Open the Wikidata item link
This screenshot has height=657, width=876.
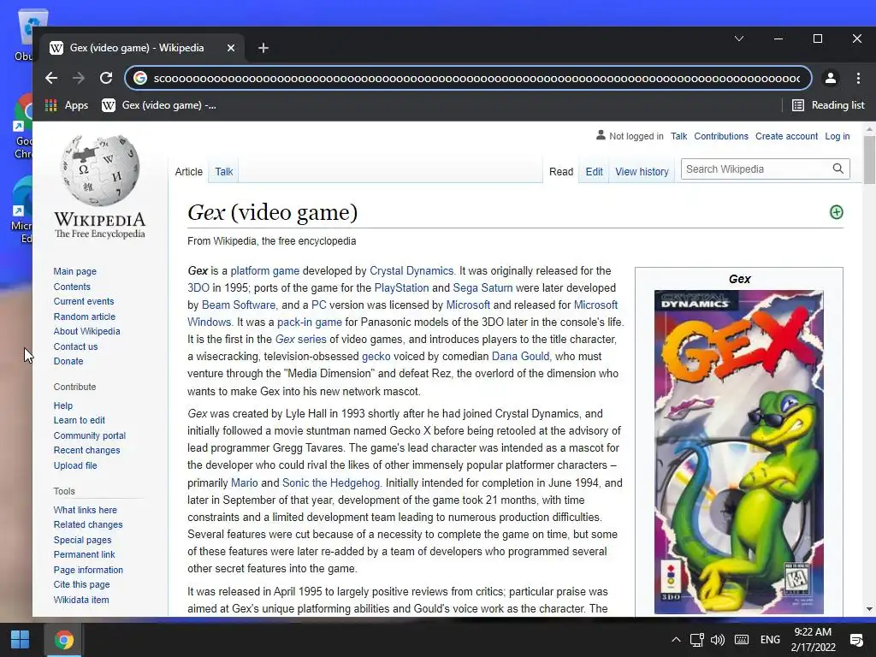click(81, 600)
